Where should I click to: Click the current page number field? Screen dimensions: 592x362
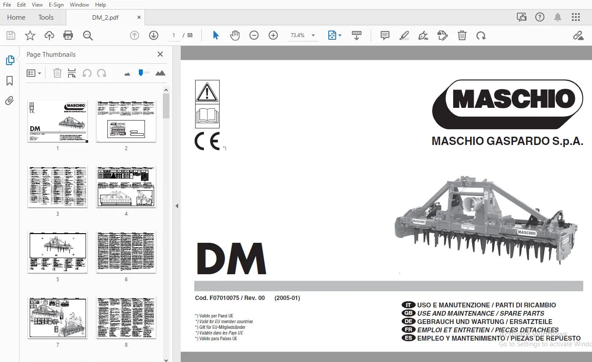(174, 35)
